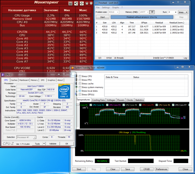Switch to the About tab in CPU-Z
The width and height of the screenshot is (195, 174).
(x=60, y=80)
